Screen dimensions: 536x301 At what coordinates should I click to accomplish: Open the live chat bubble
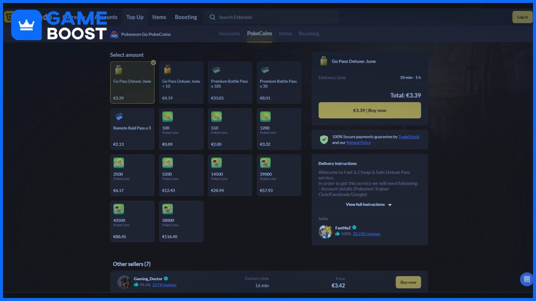(x=527, y=279)
